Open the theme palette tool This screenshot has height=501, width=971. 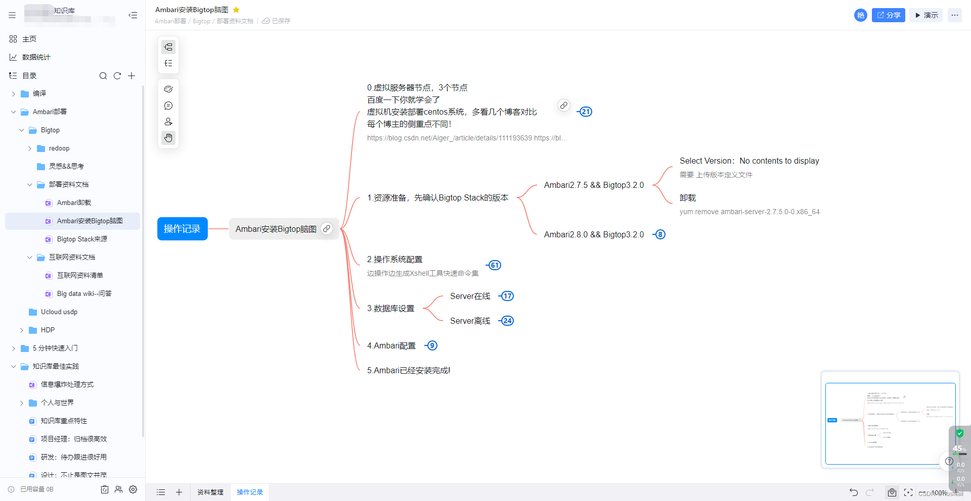point(168,89)
